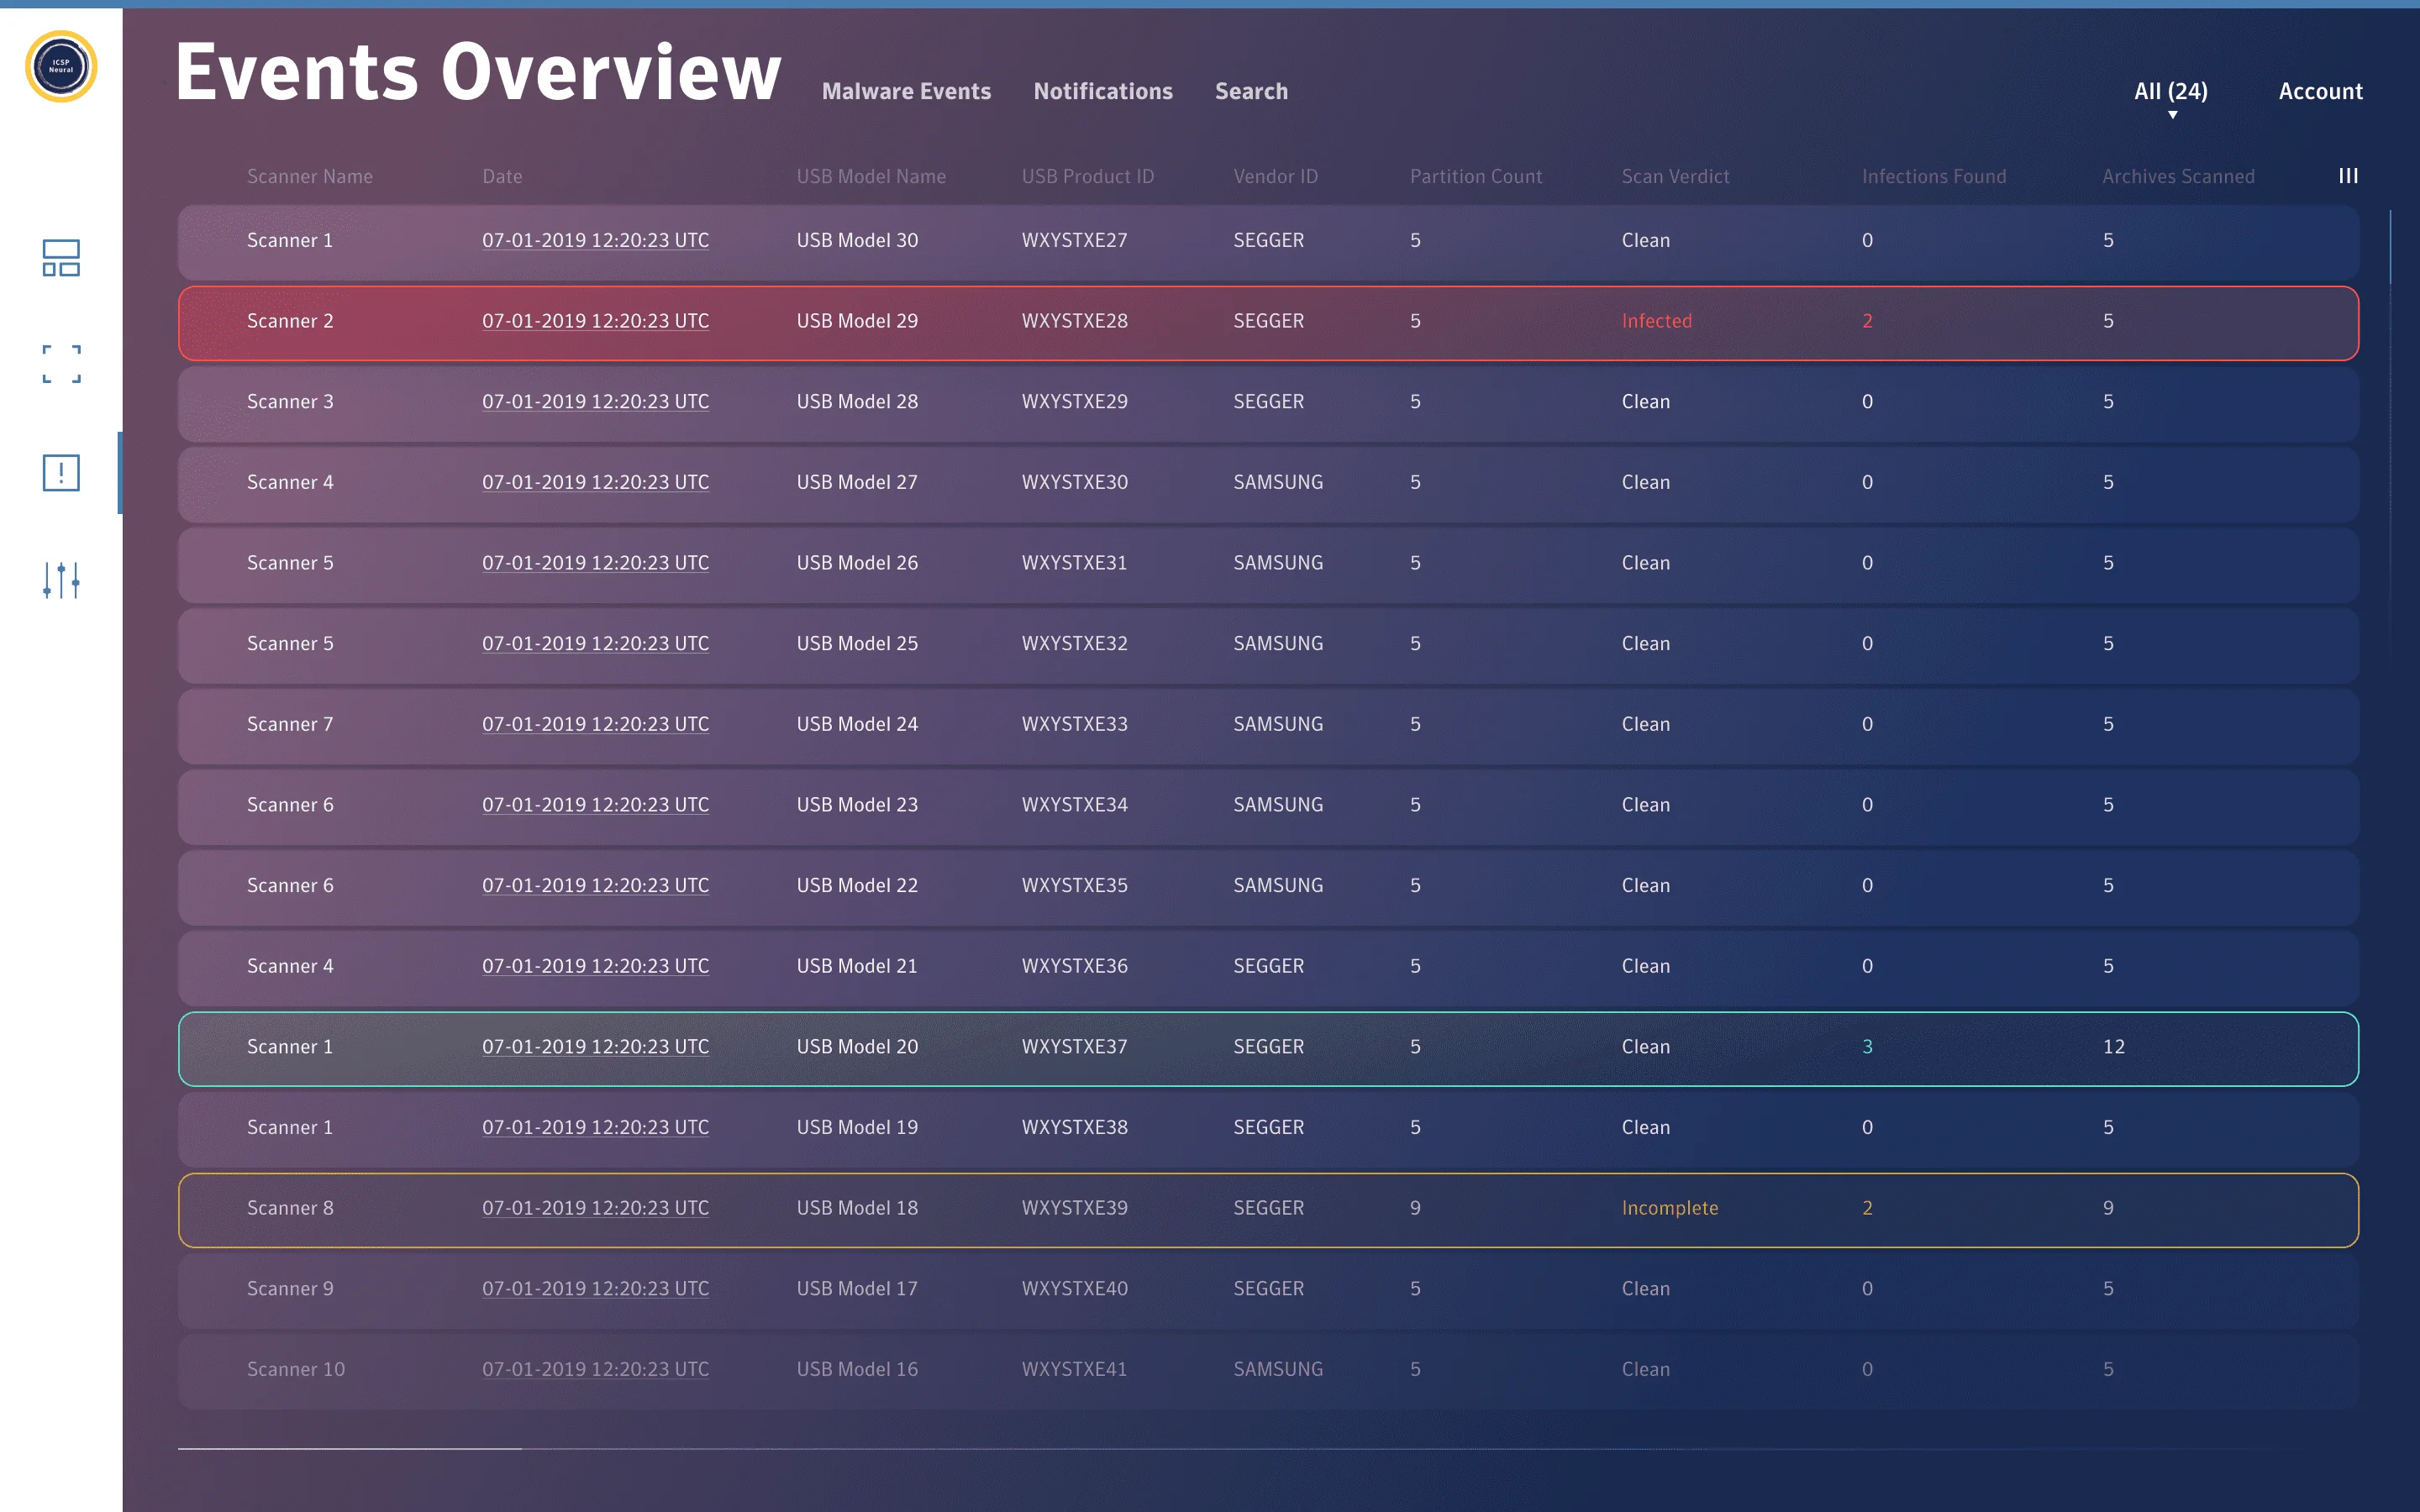Viewport: 2420px width, 1512px height.
Task: Click product ID WXYSTXE38
Action: pyautogui.click(x=1074, y=1127)
